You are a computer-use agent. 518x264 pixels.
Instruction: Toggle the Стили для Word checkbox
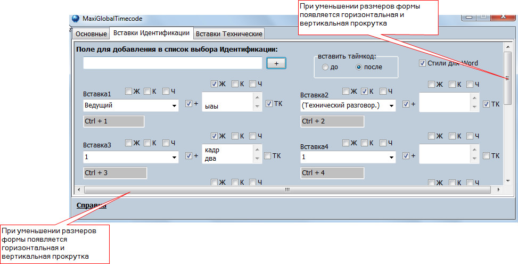click(x=422, y=63)
